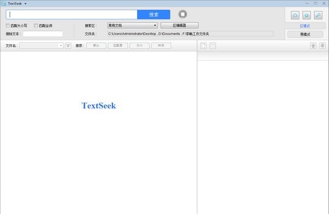Click the blue 搜索 search button
The width and height of the screenshot is (329, 214).
click(x=154, y=14)
